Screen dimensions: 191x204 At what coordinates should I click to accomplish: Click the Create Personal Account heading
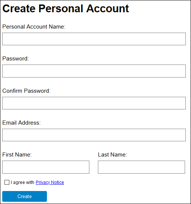(x=66, y=9)
